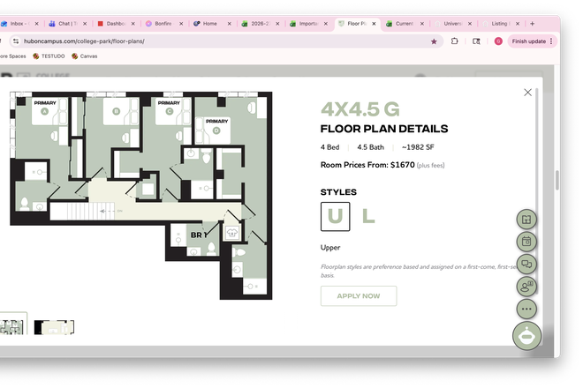
Task: Open the Canvas bookmark
Action: click(85, 56)
